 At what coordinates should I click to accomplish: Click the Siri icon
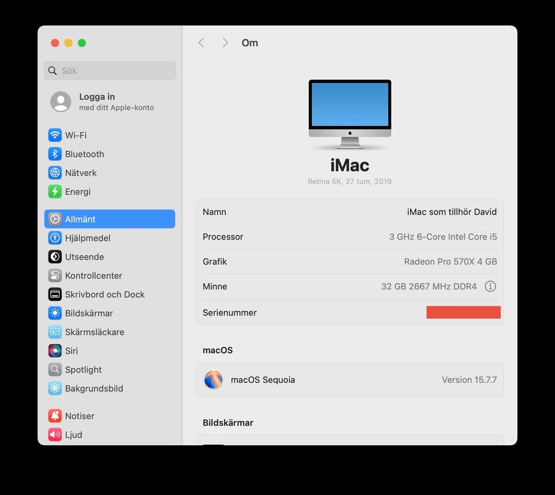pos(55,350)
